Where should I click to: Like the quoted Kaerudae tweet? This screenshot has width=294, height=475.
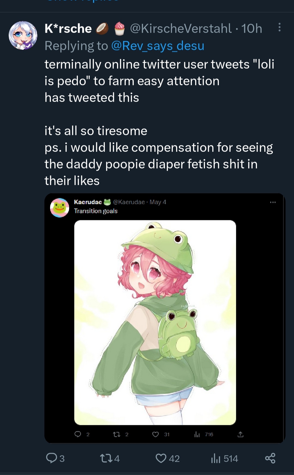[161, 434]
